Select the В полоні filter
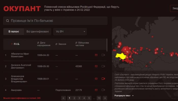 (x=14, y=32)
